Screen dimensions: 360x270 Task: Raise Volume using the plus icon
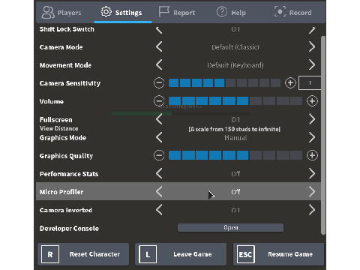pyautogui.click(x=312, y=101)
